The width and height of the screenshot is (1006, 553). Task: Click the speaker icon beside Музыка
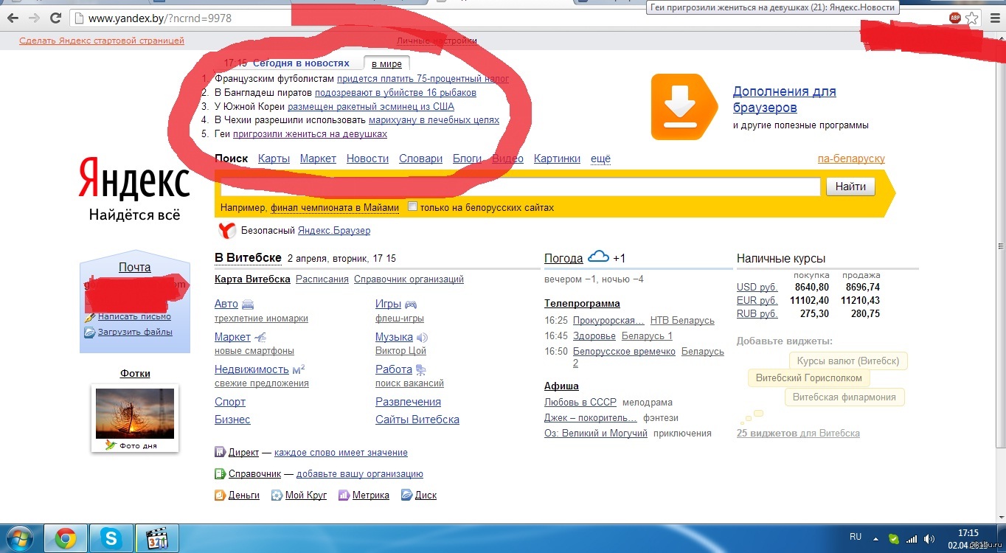pyautogui.click(x=423, y=338)
